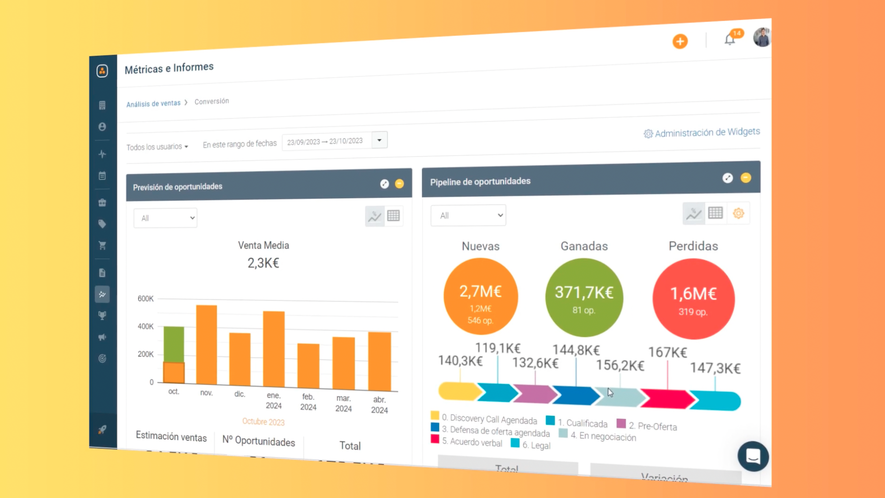This screenshot has width=885, height=498.
Task: Click the Cualificada teal pipeline arrow segment
Action: [x=498, y=392]
